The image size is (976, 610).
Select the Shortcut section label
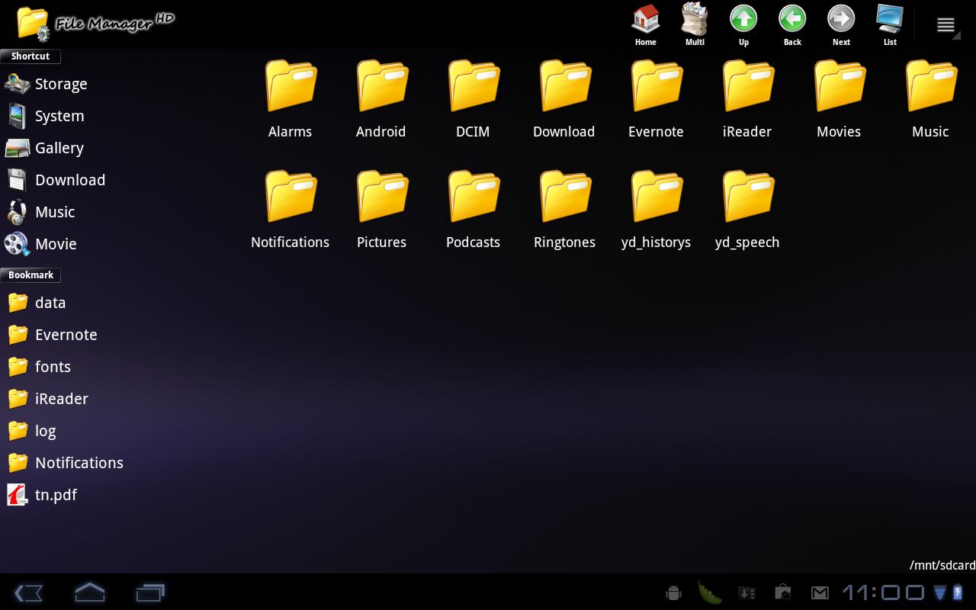30,56
